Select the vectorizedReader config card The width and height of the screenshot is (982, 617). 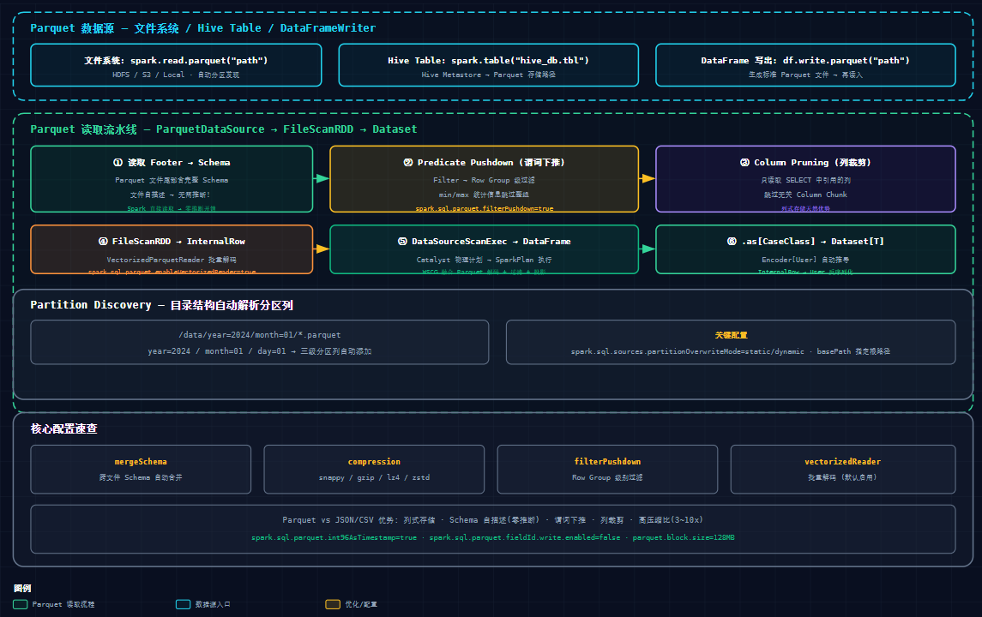(843, 470)
